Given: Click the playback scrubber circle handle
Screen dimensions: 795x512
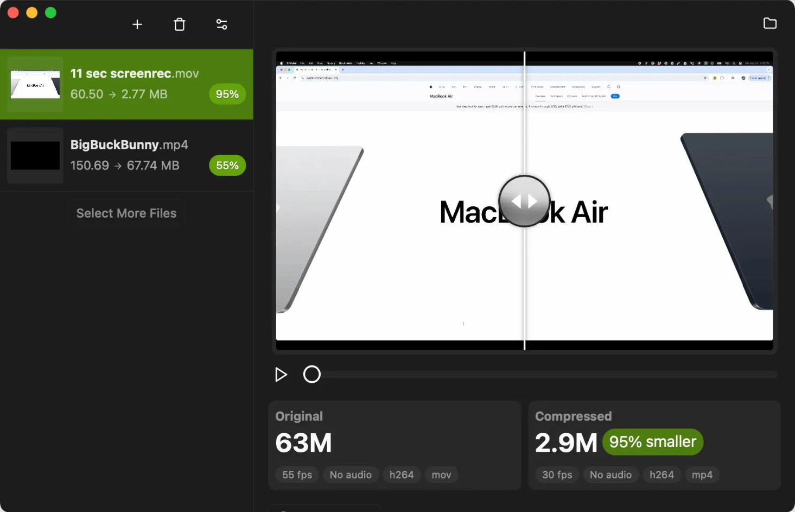Looking at the screenshot, I should [x=312, y=375].
